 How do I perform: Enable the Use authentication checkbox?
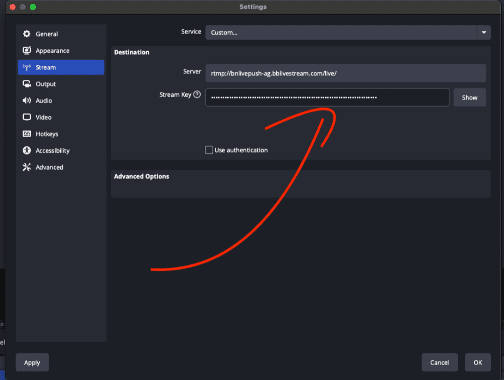click(209, 150)
